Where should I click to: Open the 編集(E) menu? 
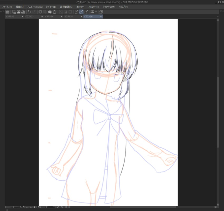click(19, 7)
